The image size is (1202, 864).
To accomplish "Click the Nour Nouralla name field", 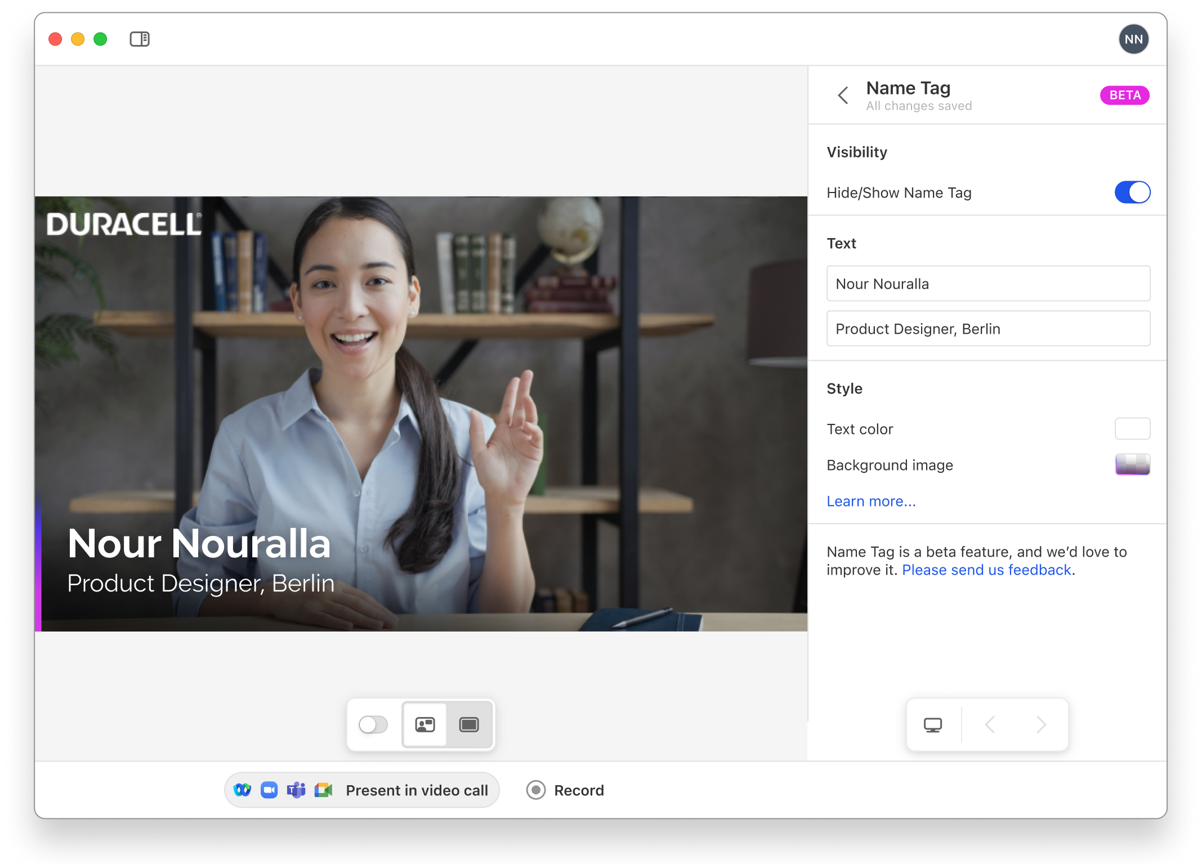I will 987,284.
